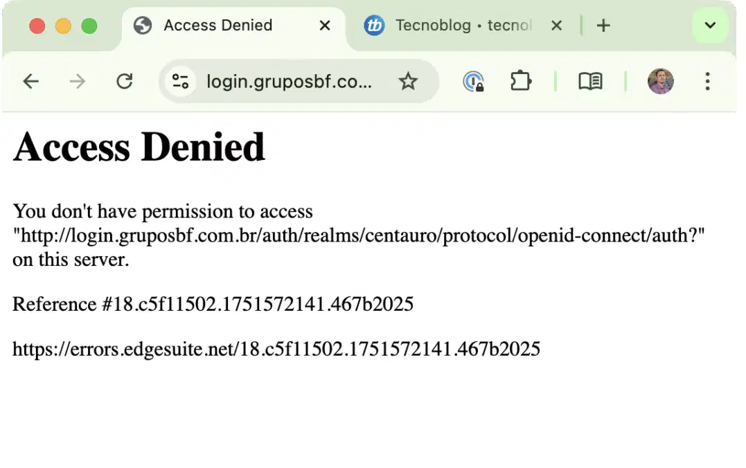
Task: Bookmark this page with the star icon
Action: click(408, 81)
